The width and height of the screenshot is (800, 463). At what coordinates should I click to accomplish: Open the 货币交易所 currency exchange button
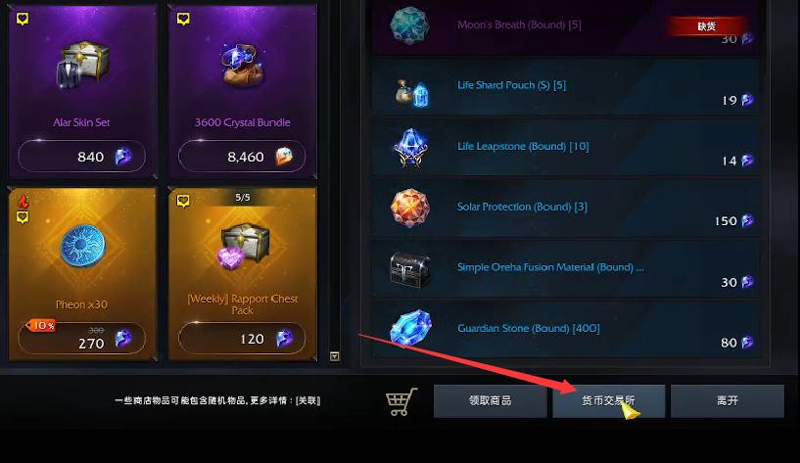click(x=609, y=401)
